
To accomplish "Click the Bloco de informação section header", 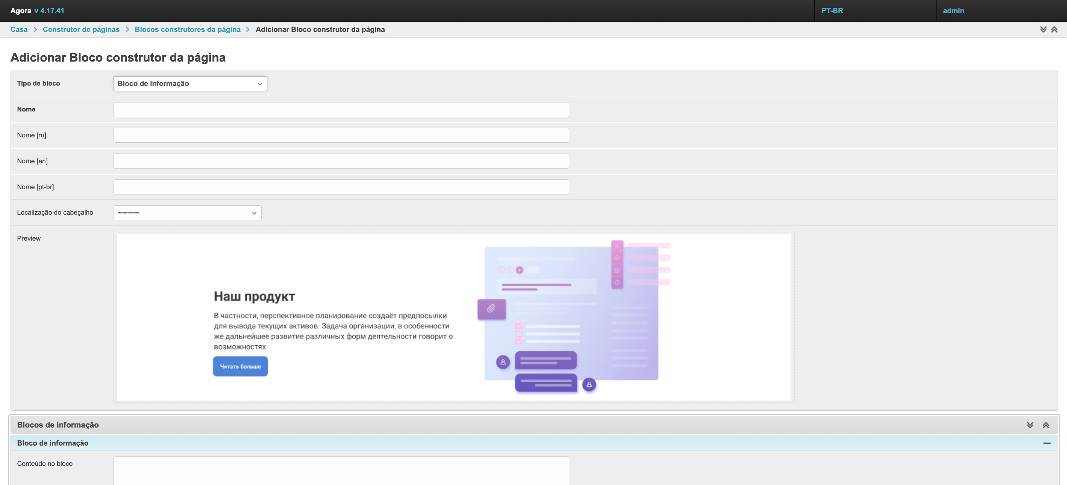I will click(53, 443).
